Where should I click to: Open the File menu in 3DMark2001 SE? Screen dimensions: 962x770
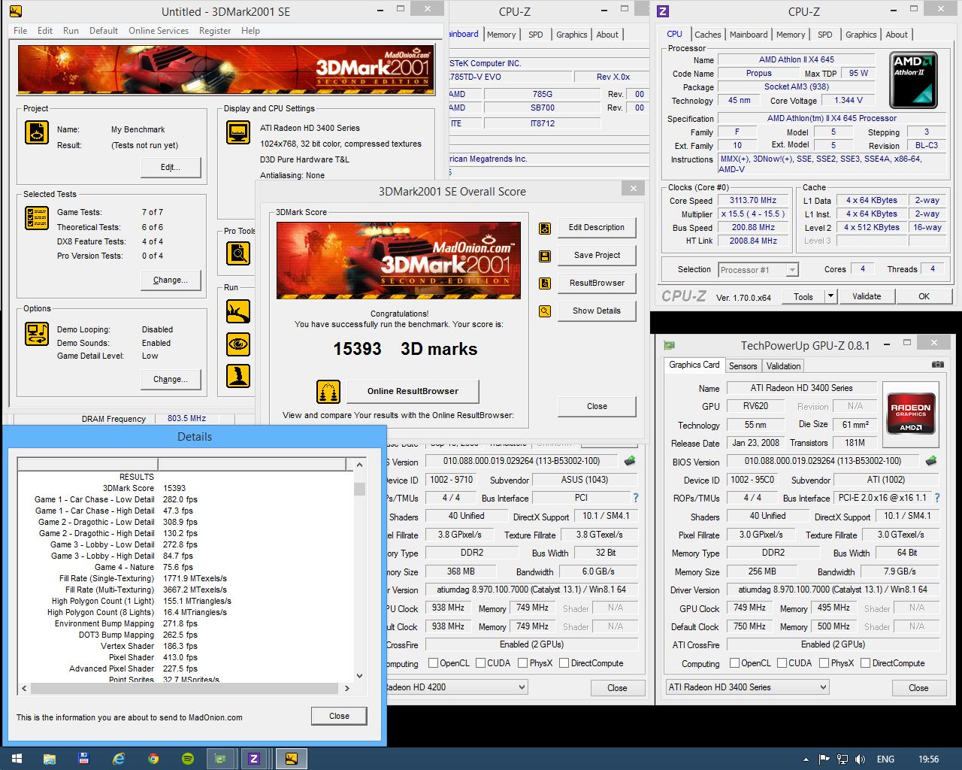coord(20,31)
